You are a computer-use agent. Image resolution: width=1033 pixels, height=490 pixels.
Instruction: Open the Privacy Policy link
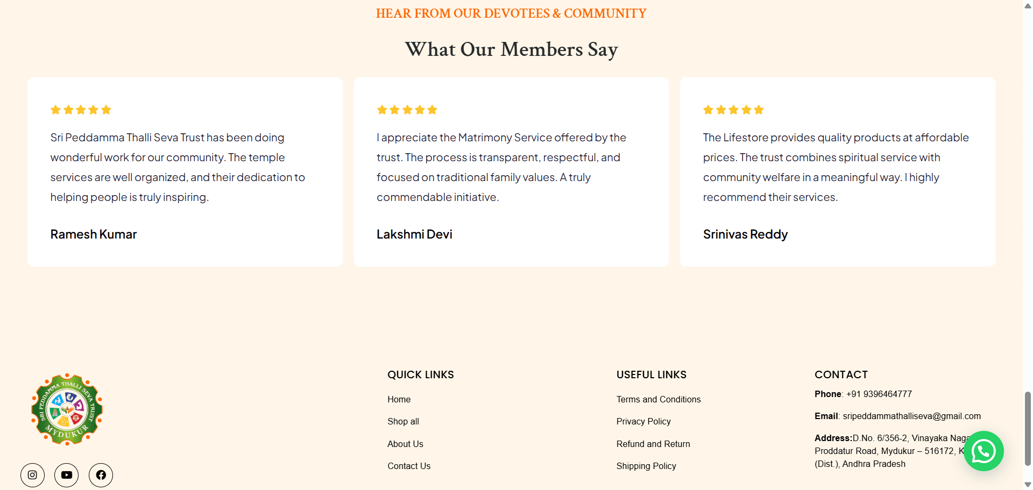pyautogui.click(x=643, y=421)
